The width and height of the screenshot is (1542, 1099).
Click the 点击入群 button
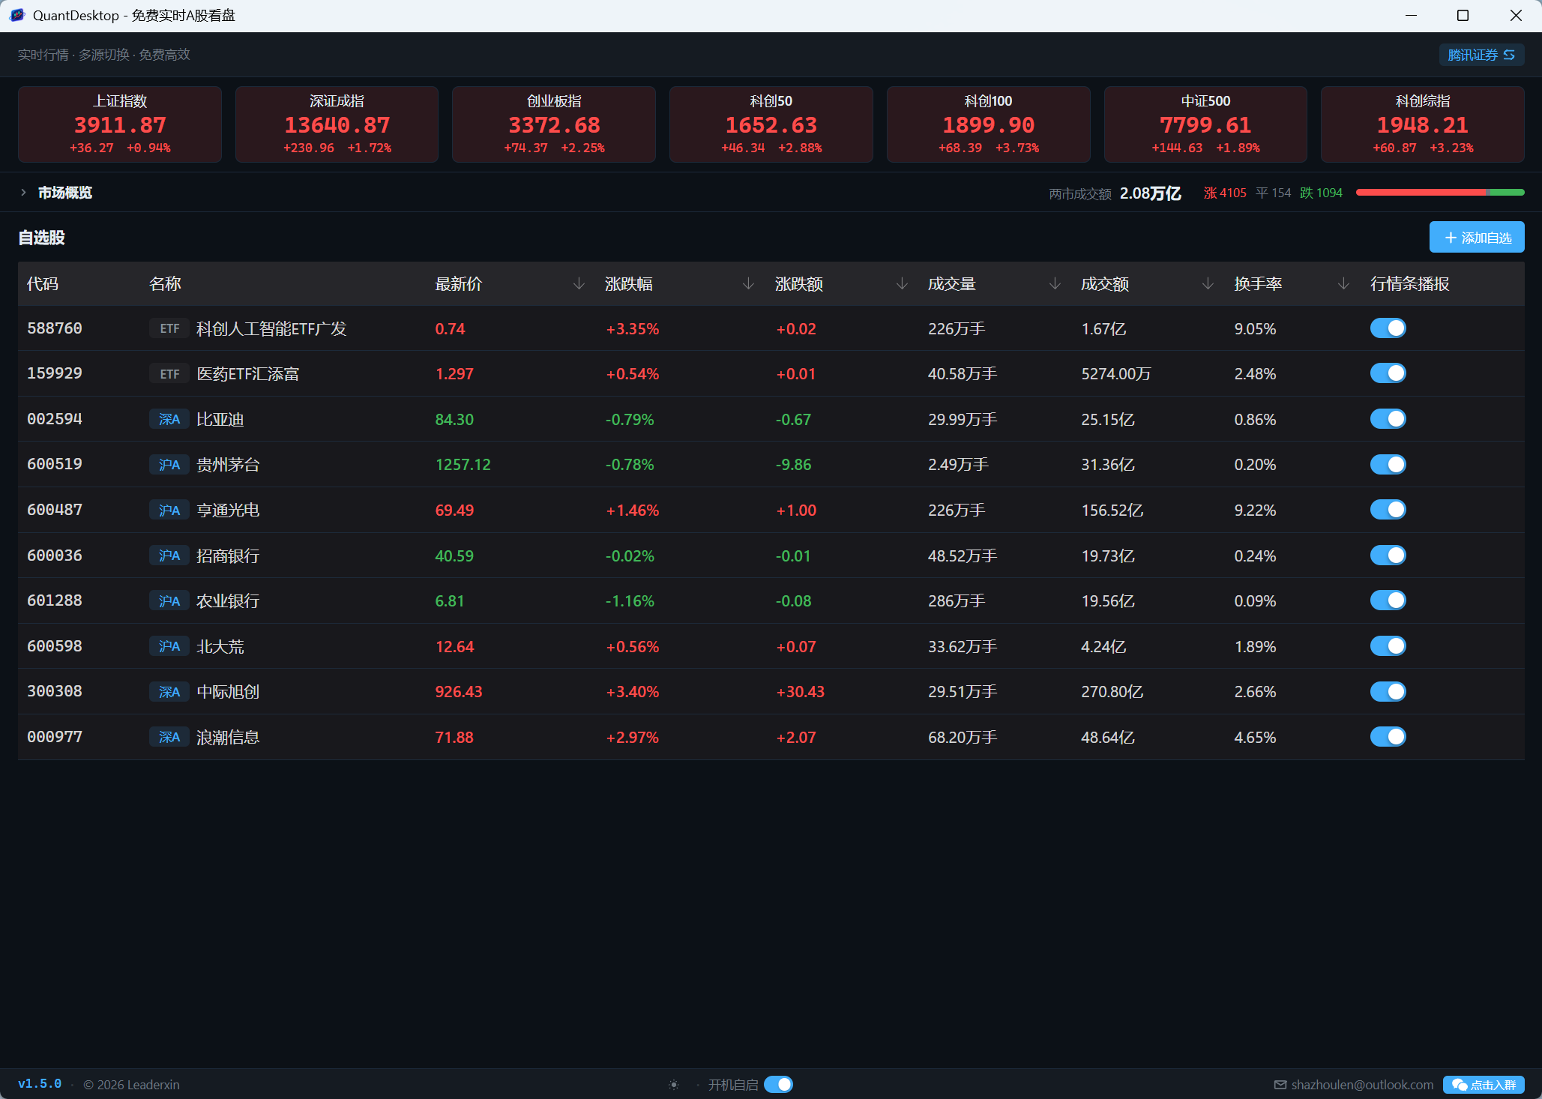1484,1085
